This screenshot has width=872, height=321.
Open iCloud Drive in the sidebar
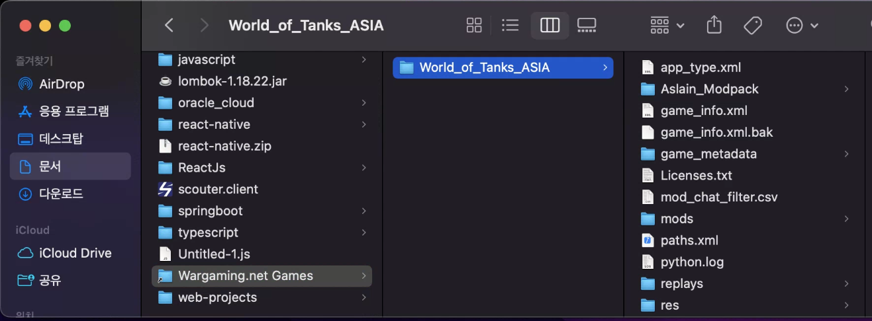(70, 253)
